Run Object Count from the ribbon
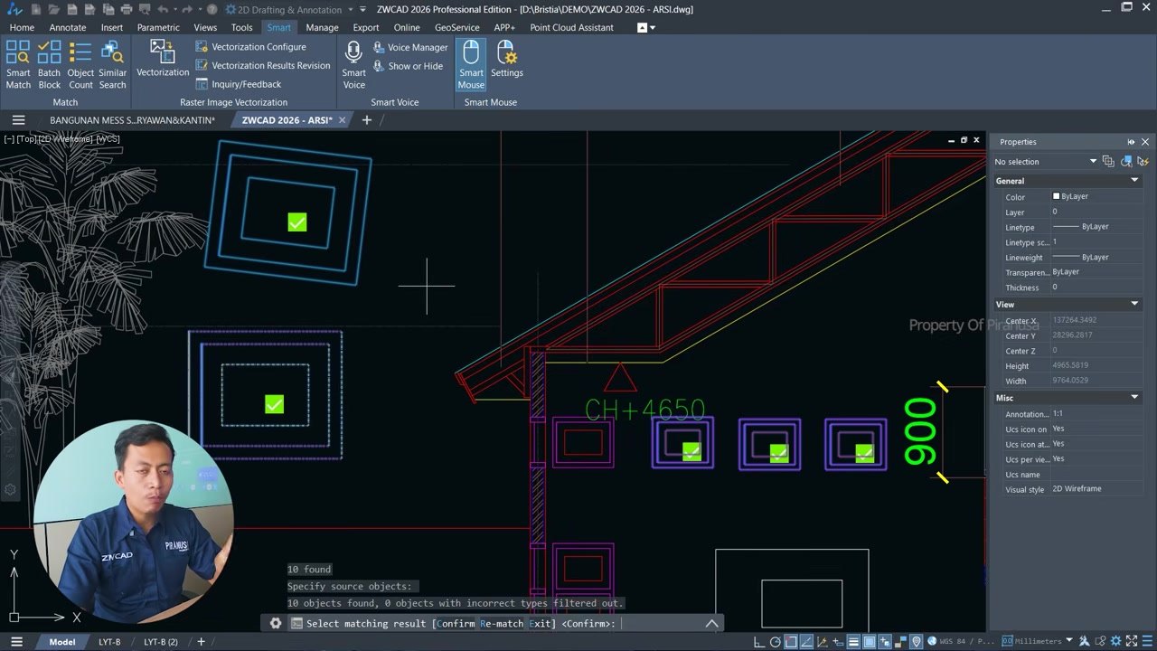 (x=80, y=64)
